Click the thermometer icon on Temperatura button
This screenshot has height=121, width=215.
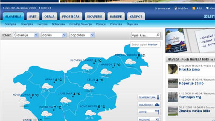(x=158, y=97)
